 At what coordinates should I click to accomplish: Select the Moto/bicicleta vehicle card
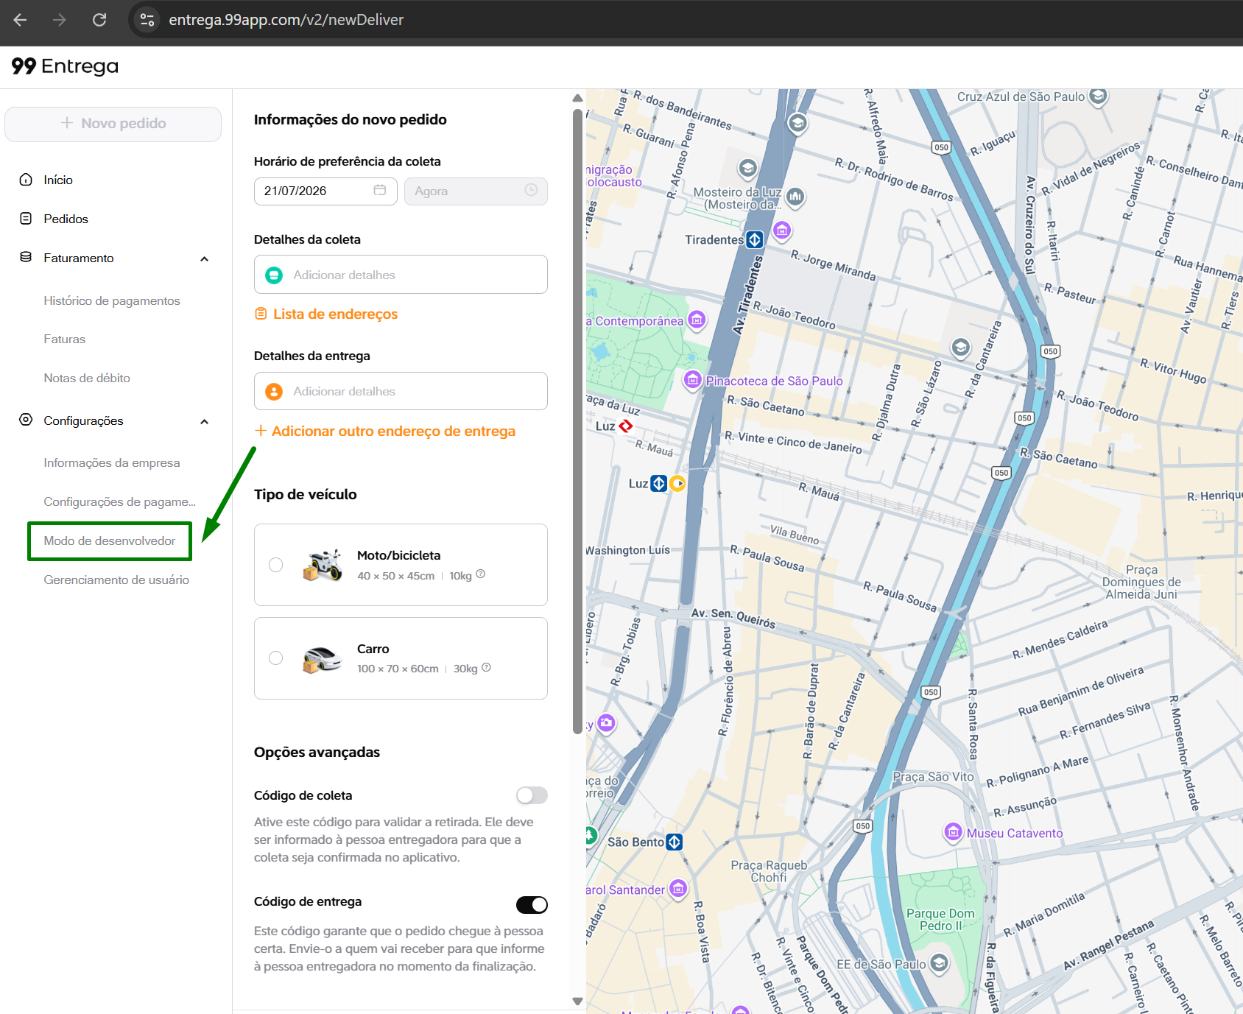coord(401,565)
